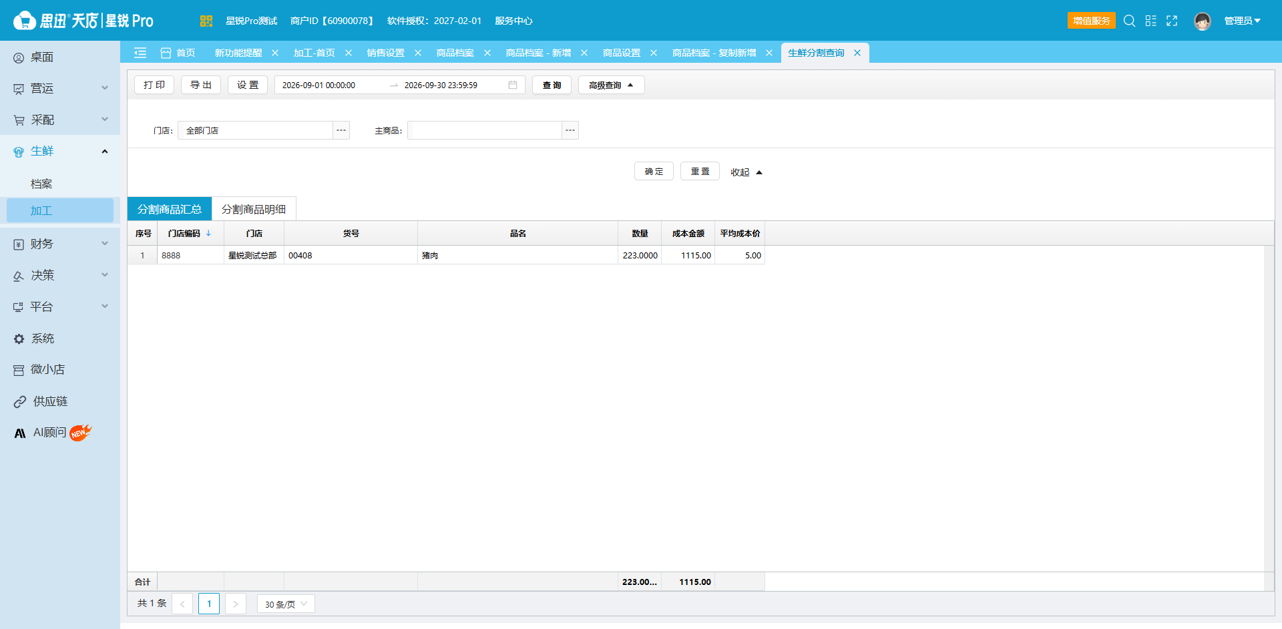The width and height of the screenshot is (1282, 629).
Task: Click the 导出 button
Action: pos(201,85)
